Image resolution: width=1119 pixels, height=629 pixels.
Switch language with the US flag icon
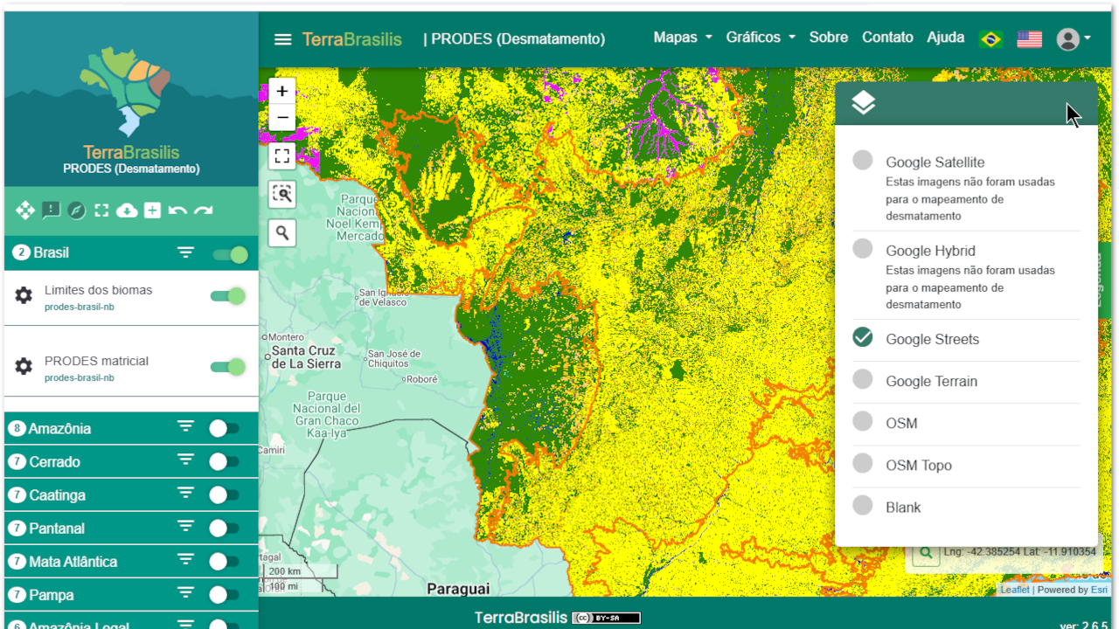(x=1029, y=39)
